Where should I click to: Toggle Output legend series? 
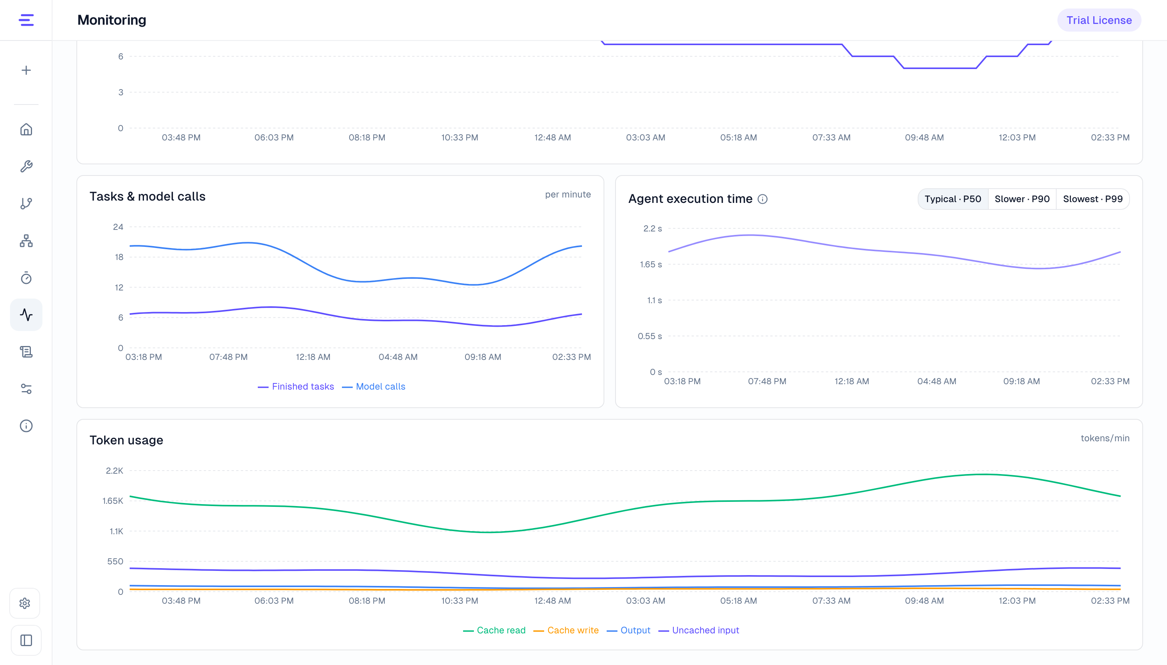(629, 630)
